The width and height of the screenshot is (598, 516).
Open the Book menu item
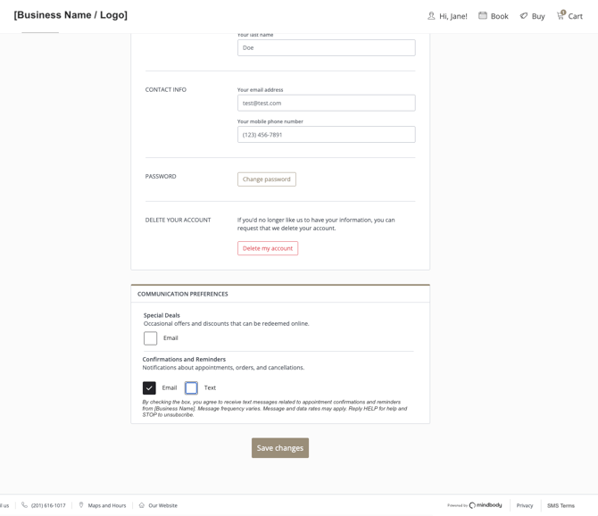click(494, 16)
